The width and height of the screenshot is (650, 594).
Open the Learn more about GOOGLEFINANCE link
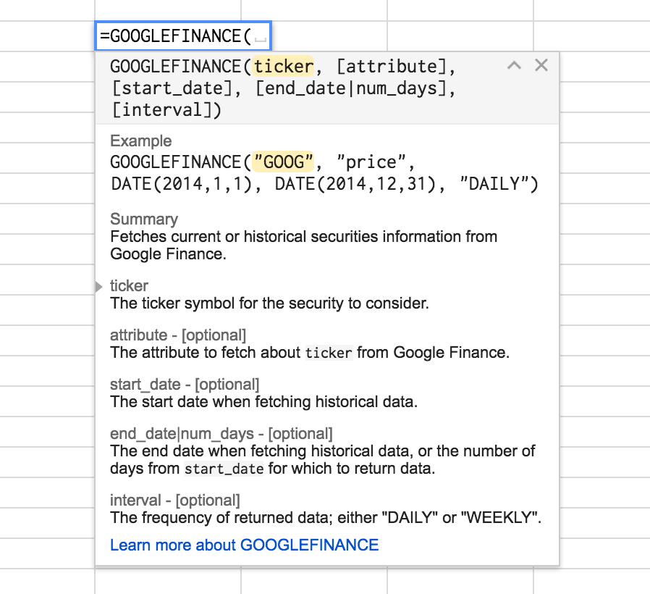(244, 545)
